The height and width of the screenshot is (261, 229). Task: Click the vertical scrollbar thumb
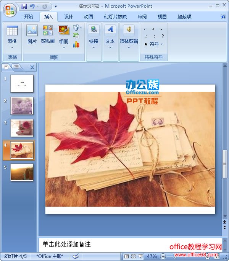(225, 164)
